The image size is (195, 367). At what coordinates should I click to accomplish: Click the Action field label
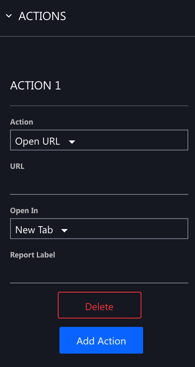point(22,122)
